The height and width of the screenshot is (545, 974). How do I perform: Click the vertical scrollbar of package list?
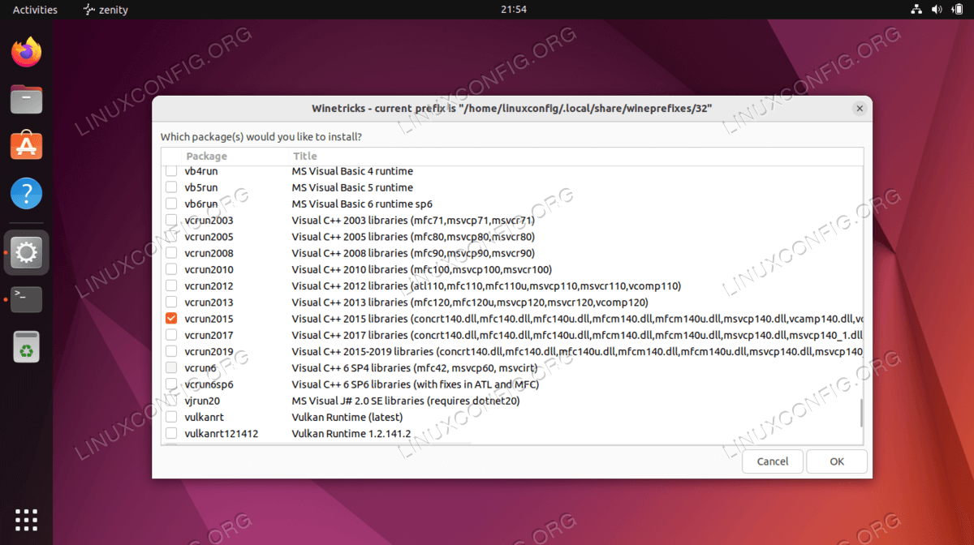click(861, 413)
